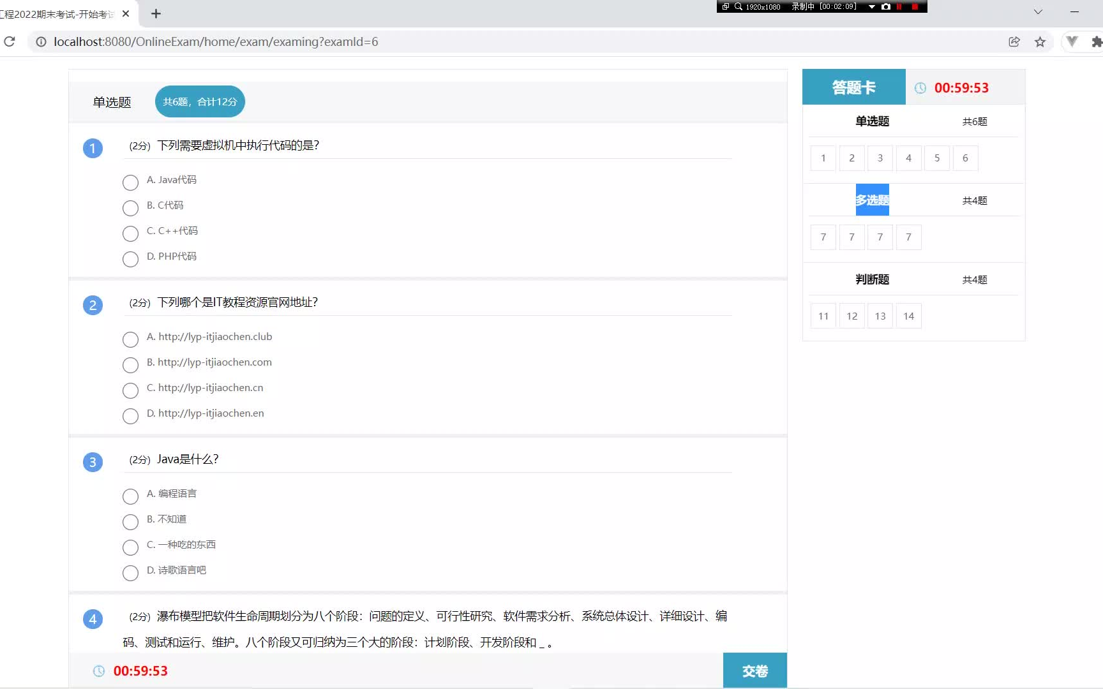Bookmark this page with the star icon
This screenshot has height=689, width=1103.
pos(1040,41)
